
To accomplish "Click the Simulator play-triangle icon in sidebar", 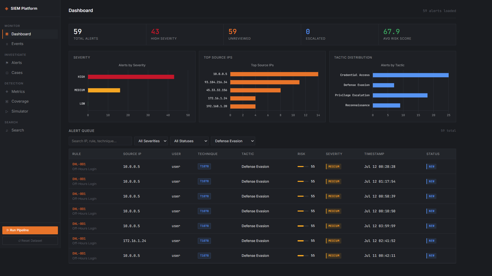I will click(7, 112).
